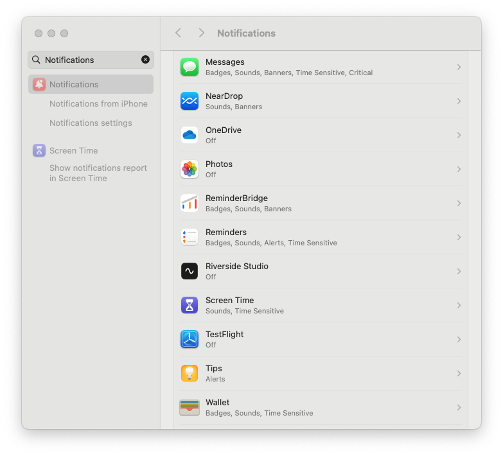This screenshot has width=503, height=456.
Task: Select Notifications from iPhone result
Action: point(98,103)
